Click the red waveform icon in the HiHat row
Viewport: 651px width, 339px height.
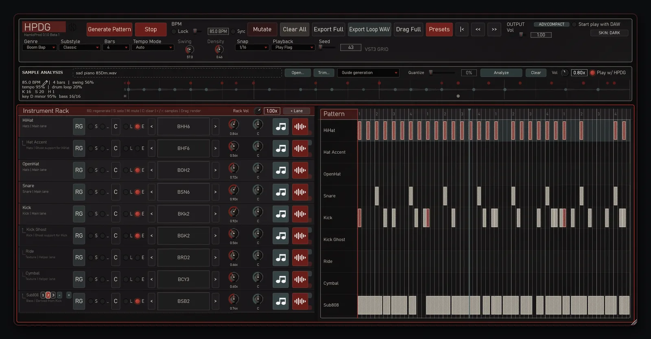(300, 127)
